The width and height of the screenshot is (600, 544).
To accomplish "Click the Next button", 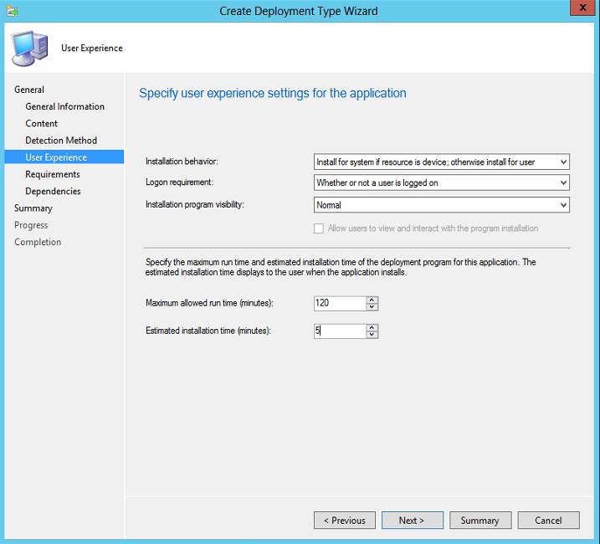I will (x=412, y=521).
